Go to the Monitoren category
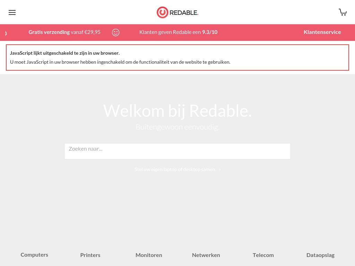The height and width of the screenshot is (266, 355). (x=149, y=255)
